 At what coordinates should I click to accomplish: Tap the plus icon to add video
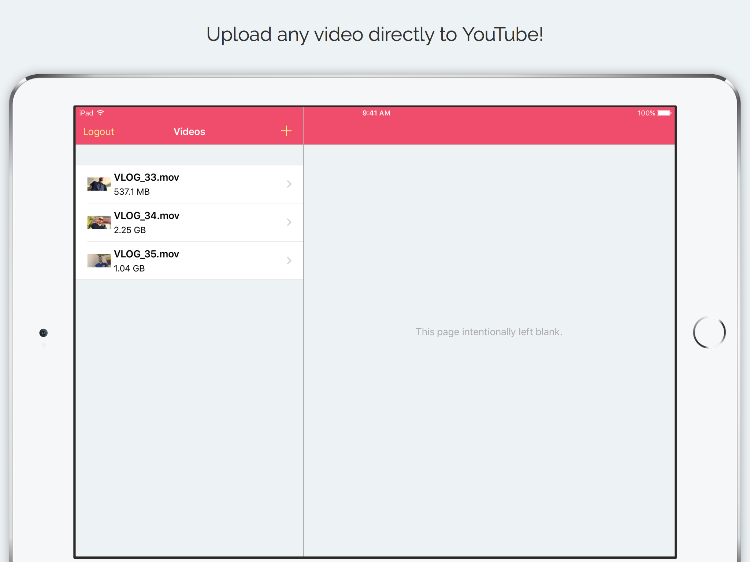click(x=286, y=131)
